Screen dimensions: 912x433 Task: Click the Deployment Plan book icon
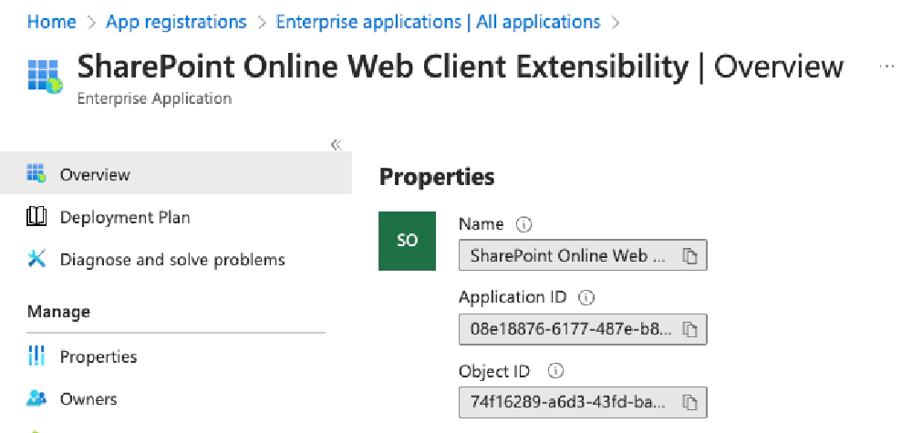pyautogui.click(x=36, y=217)
